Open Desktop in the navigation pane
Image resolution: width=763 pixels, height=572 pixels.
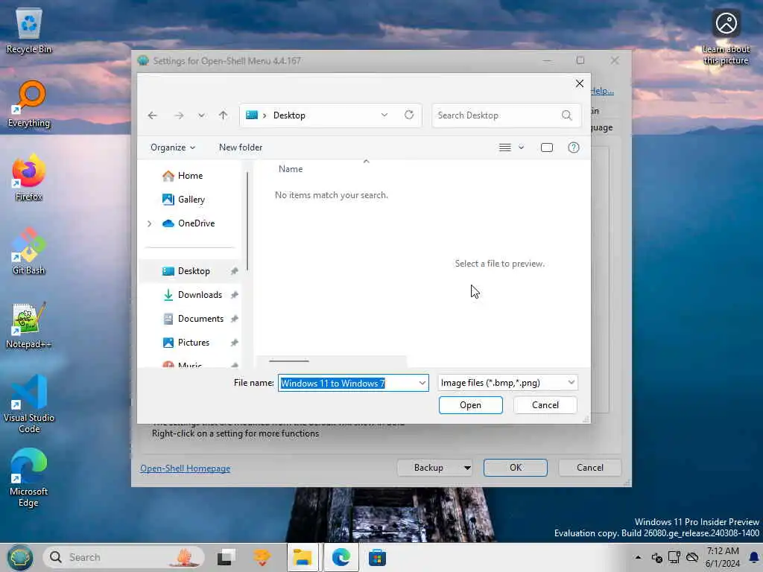point(194,271)
